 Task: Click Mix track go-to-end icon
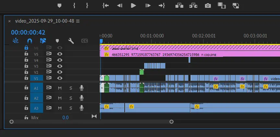(x=94, y=116)
